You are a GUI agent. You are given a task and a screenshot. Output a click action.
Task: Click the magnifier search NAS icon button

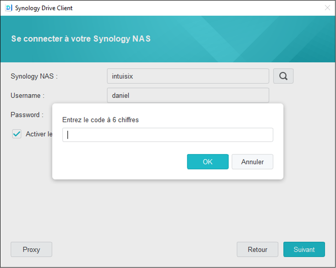(x=283, y=76)
